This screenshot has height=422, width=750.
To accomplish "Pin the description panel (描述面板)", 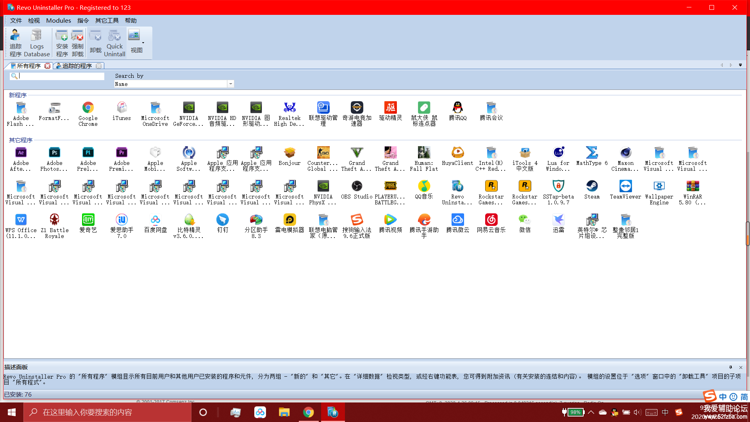I will [730, 367].
